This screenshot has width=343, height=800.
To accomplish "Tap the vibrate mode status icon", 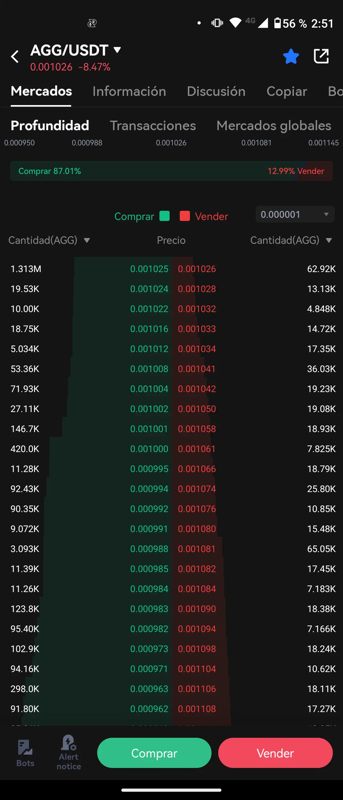I will (217, 23).
